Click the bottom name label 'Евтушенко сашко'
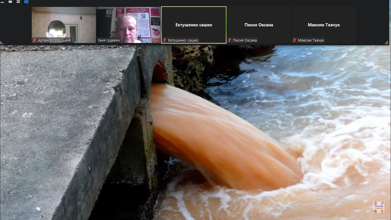391x220 pixels. 183,40
